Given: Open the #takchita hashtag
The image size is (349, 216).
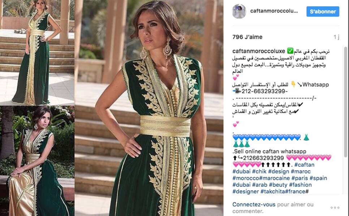Looking at the screenshot, I should [x=273, y=192].
